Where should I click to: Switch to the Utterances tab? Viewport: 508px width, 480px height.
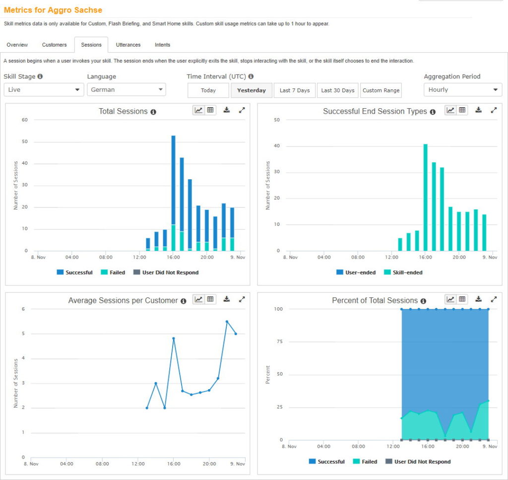128,45
